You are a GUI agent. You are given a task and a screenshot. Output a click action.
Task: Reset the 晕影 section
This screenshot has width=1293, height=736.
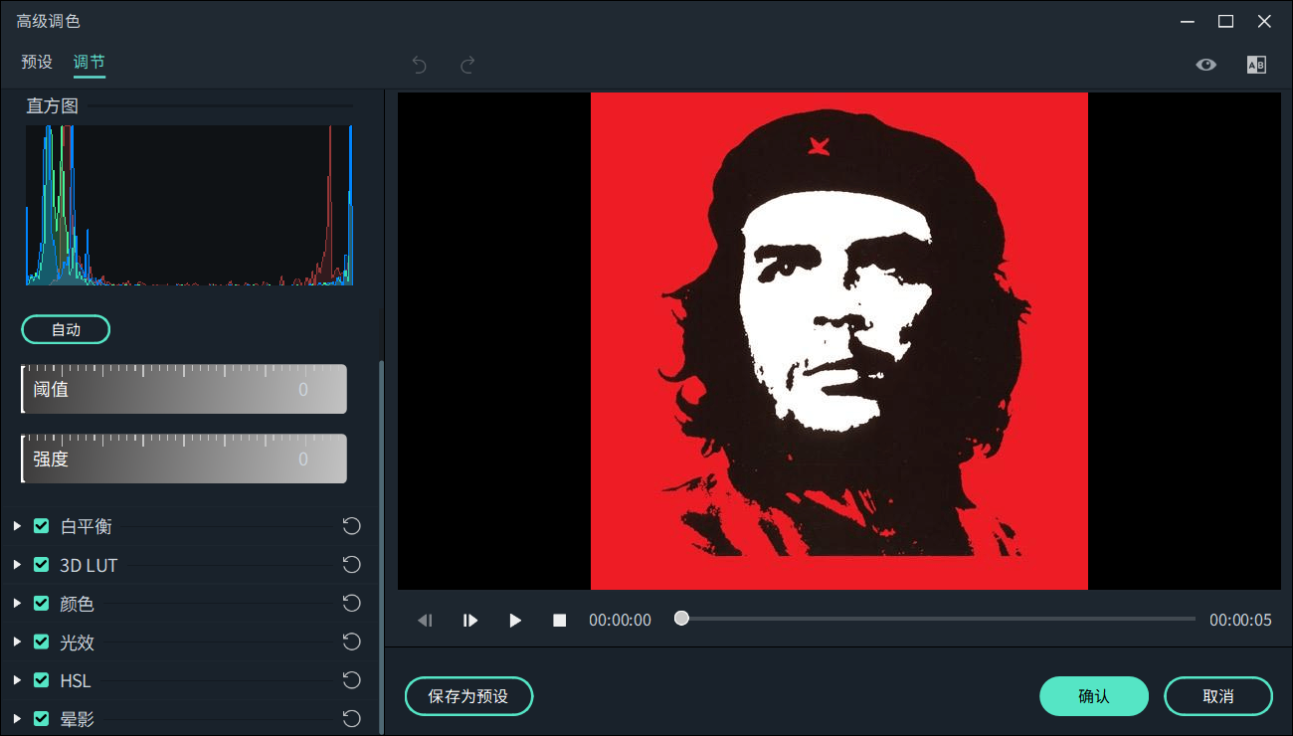351,718
